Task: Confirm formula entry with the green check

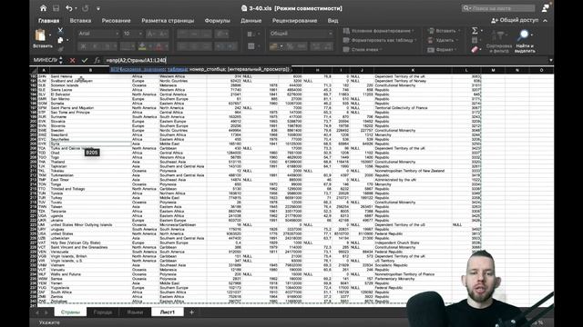Action: click(85, 60)
